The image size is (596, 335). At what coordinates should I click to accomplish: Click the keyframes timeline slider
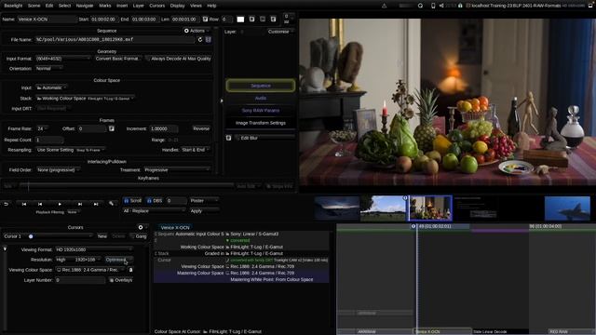click(x=128, y=186)
